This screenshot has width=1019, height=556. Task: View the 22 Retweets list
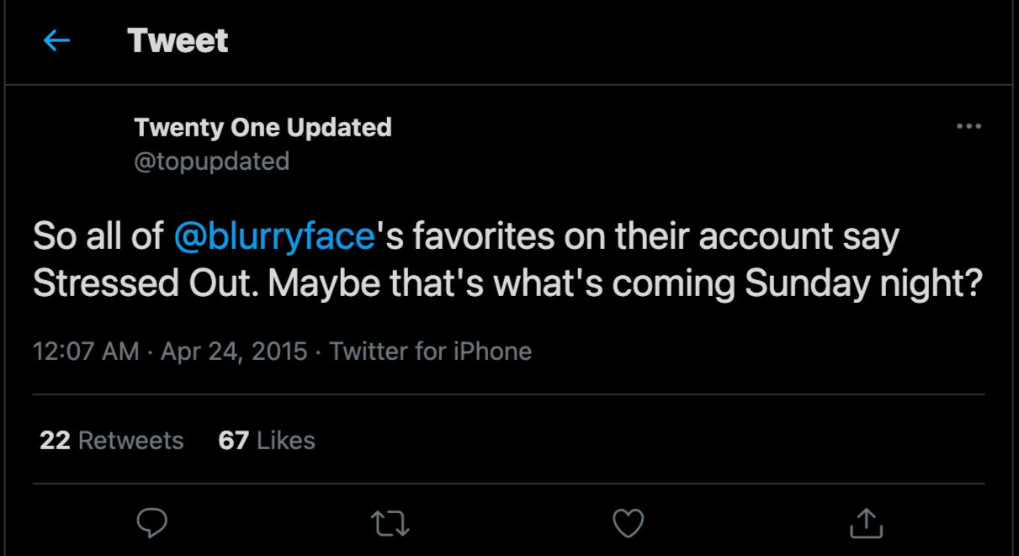(111, 440)
